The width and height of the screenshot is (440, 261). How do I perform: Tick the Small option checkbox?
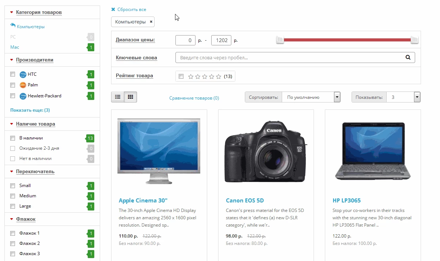[x=13, y=186]
